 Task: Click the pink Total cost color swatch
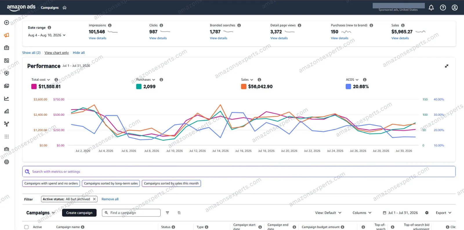(34, 87)
